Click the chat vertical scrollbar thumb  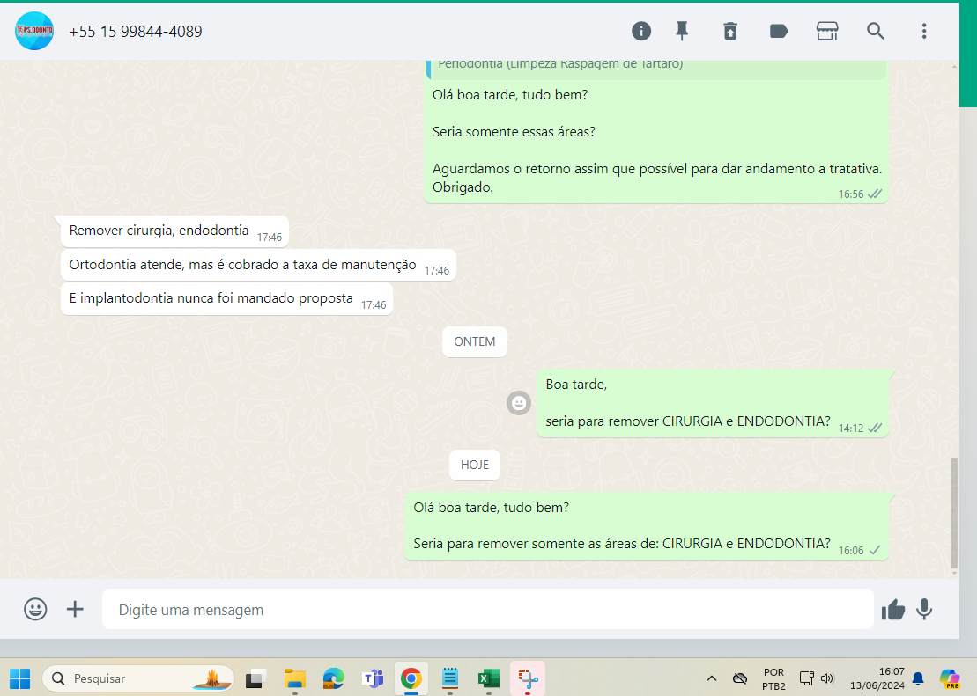(955, 514)
